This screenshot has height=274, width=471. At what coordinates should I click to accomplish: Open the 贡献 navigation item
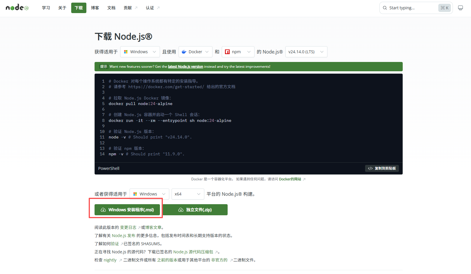130,8
